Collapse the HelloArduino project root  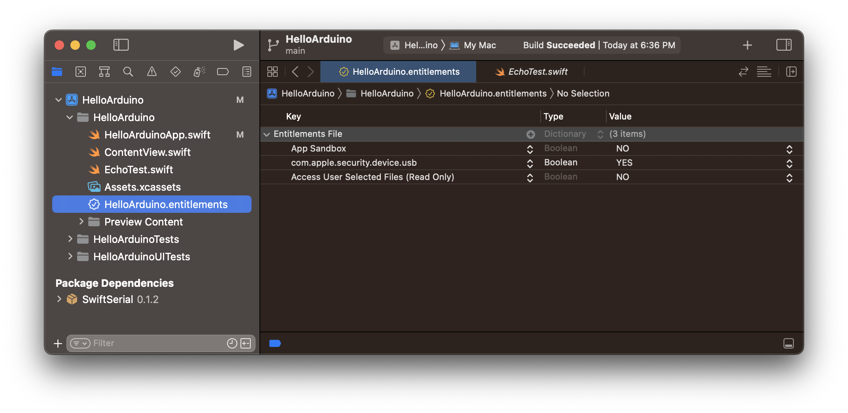pyautogui.click(x=59, y=100)
